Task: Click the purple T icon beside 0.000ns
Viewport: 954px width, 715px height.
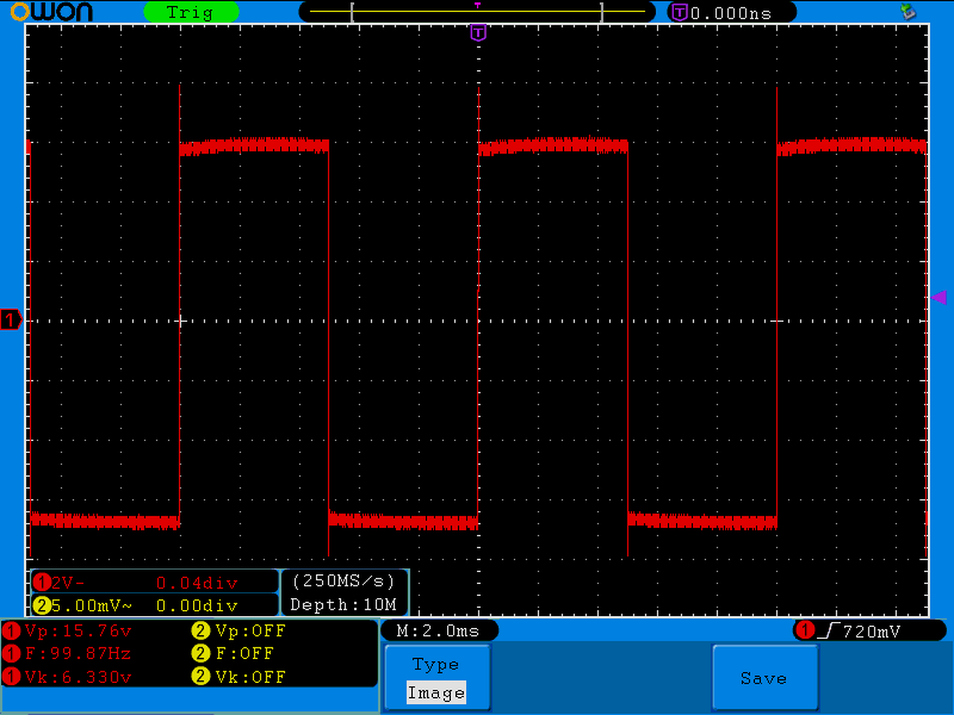Action: pos(680,12)
